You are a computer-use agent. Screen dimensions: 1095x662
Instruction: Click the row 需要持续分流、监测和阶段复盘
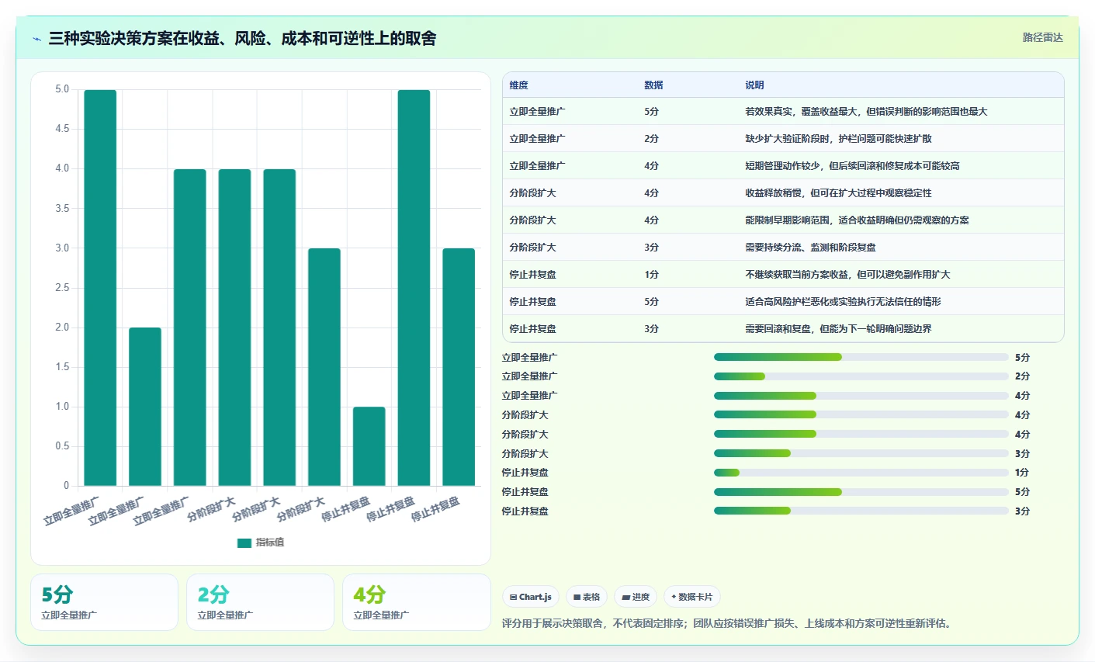783,248
